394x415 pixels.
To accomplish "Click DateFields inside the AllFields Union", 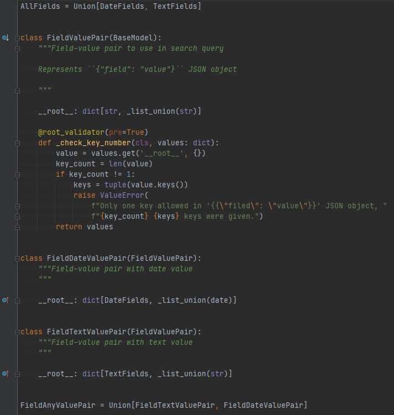I will coord(122,6).
